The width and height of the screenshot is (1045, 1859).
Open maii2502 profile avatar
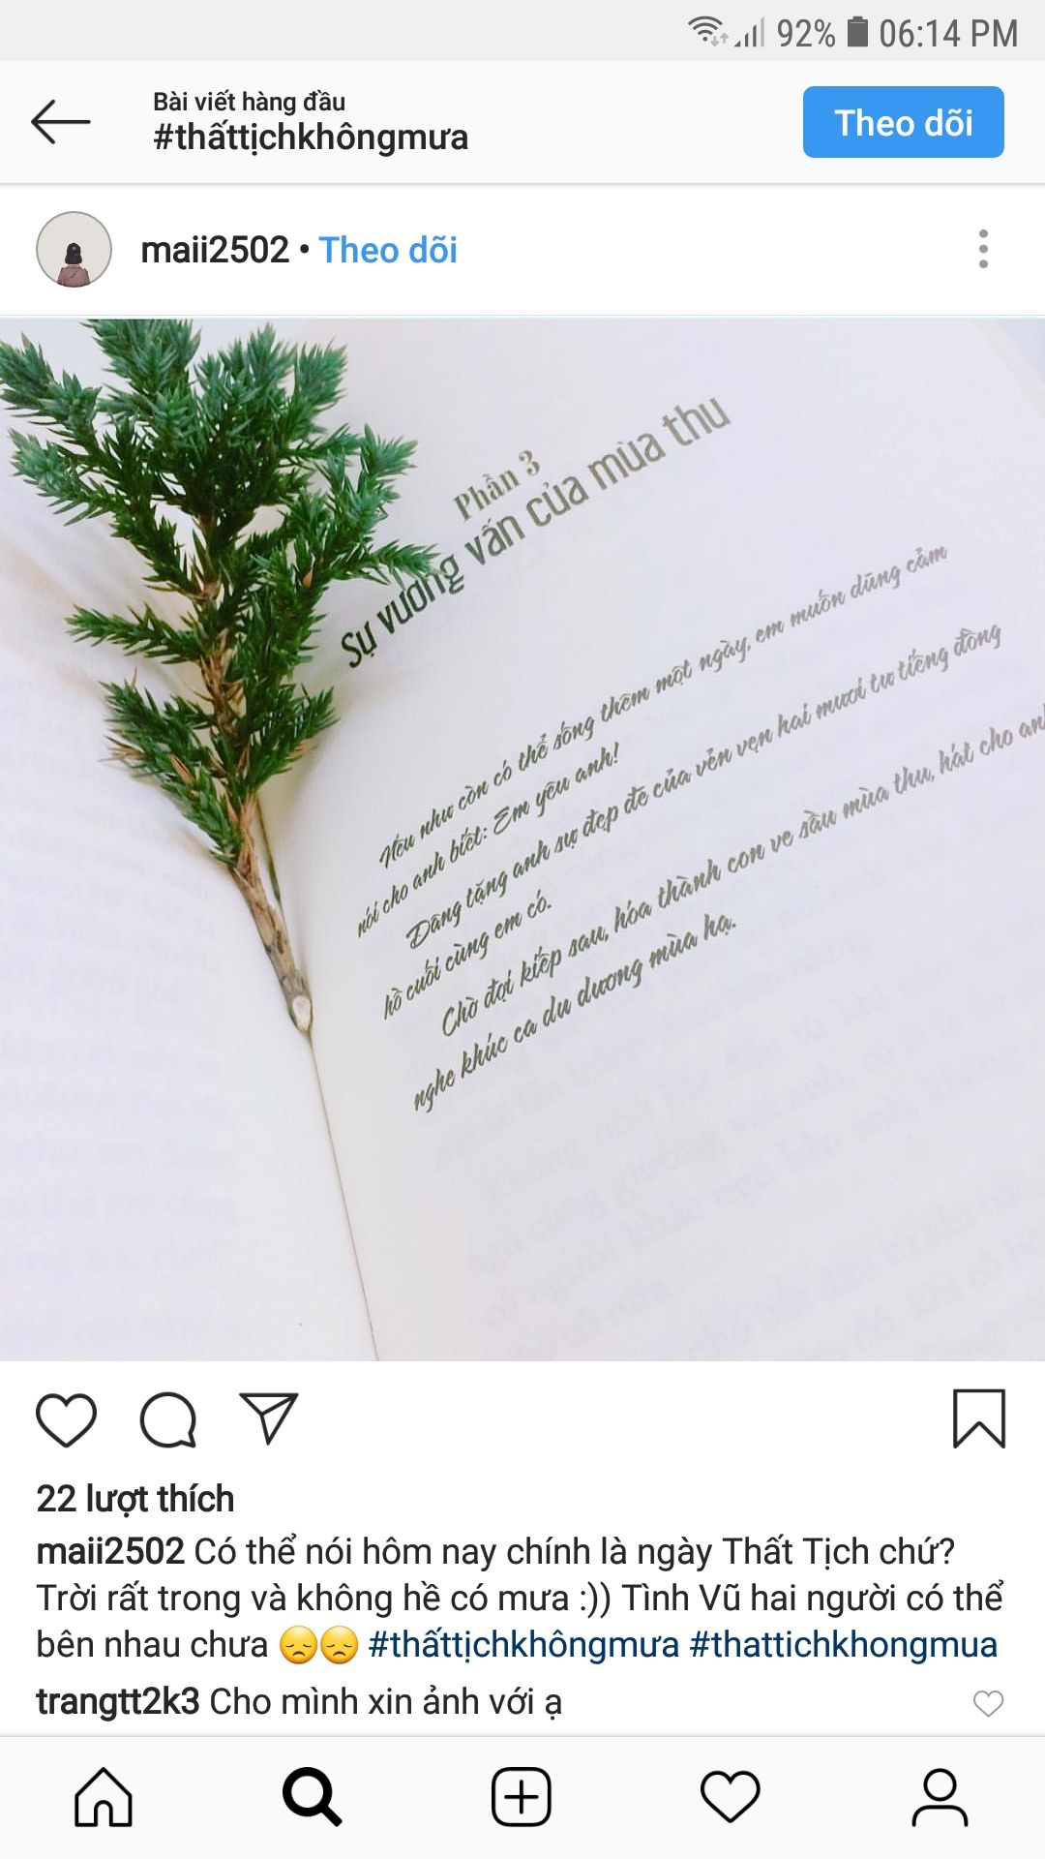pyautogui.click(x=75, y=250)
